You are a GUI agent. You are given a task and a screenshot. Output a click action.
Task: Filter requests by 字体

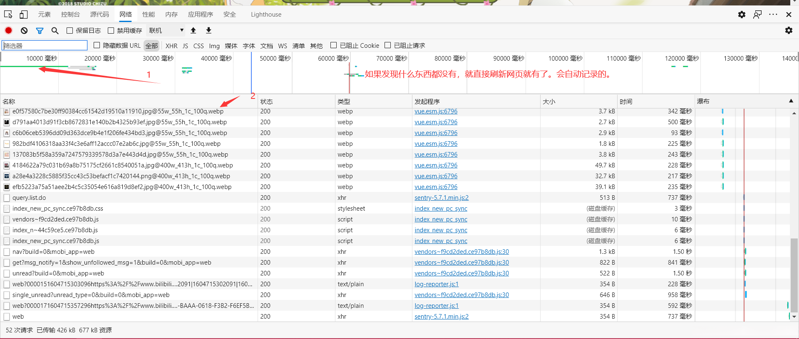coord(249,46)
